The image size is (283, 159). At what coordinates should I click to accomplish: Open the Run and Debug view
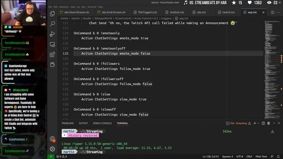(53, 34)
